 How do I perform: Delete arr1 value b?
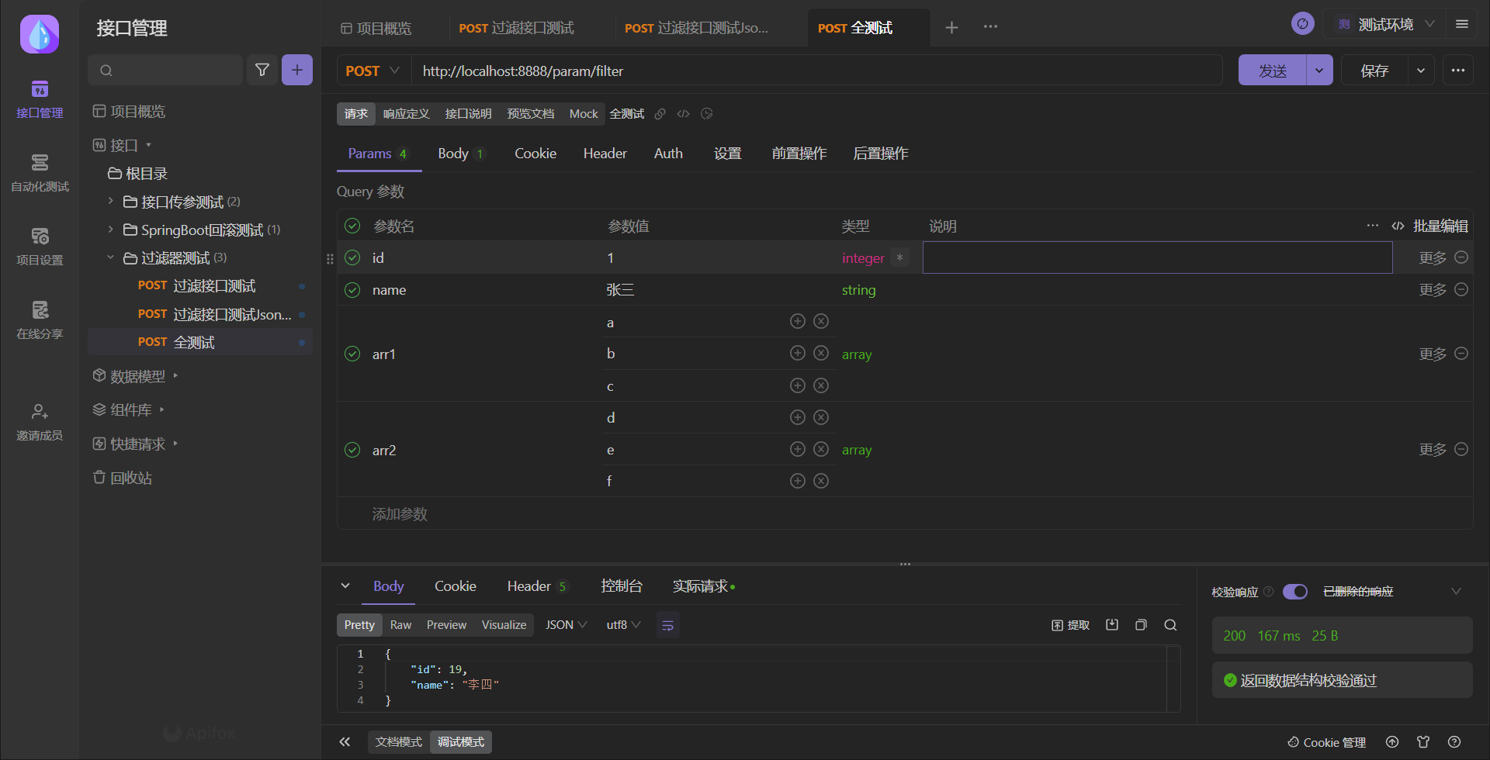821,353
